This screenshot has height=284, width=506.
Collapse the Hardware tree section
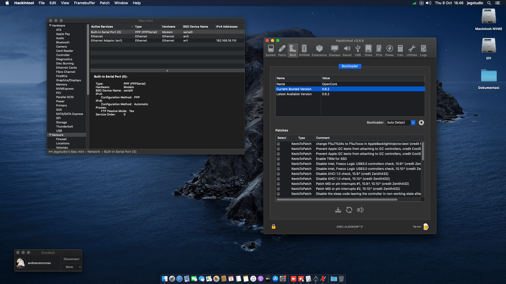[50, 26]
